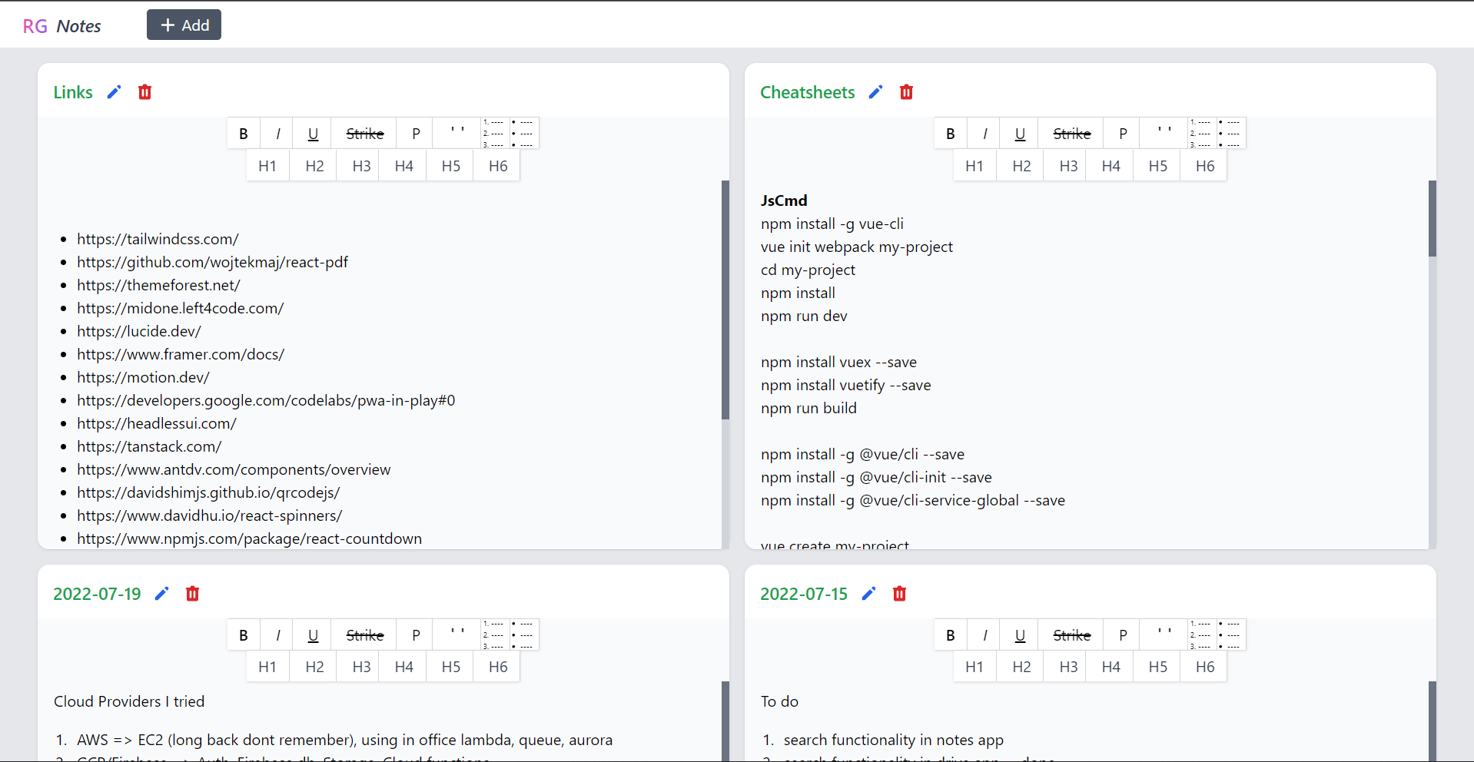Insert bullet list in Cheatsheets note
This screenshot has width=1474, height=762.
coord(1230,134)
